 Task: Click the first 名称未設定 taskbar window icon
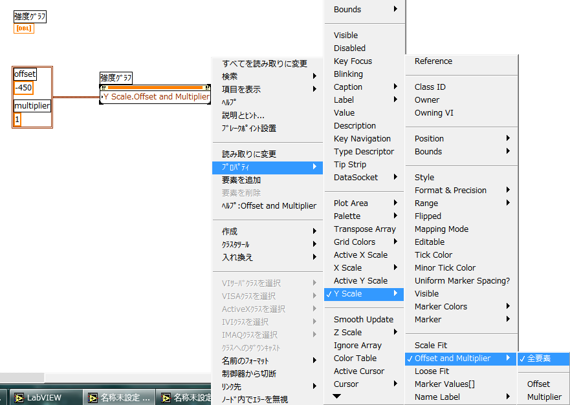click(93, 398)
